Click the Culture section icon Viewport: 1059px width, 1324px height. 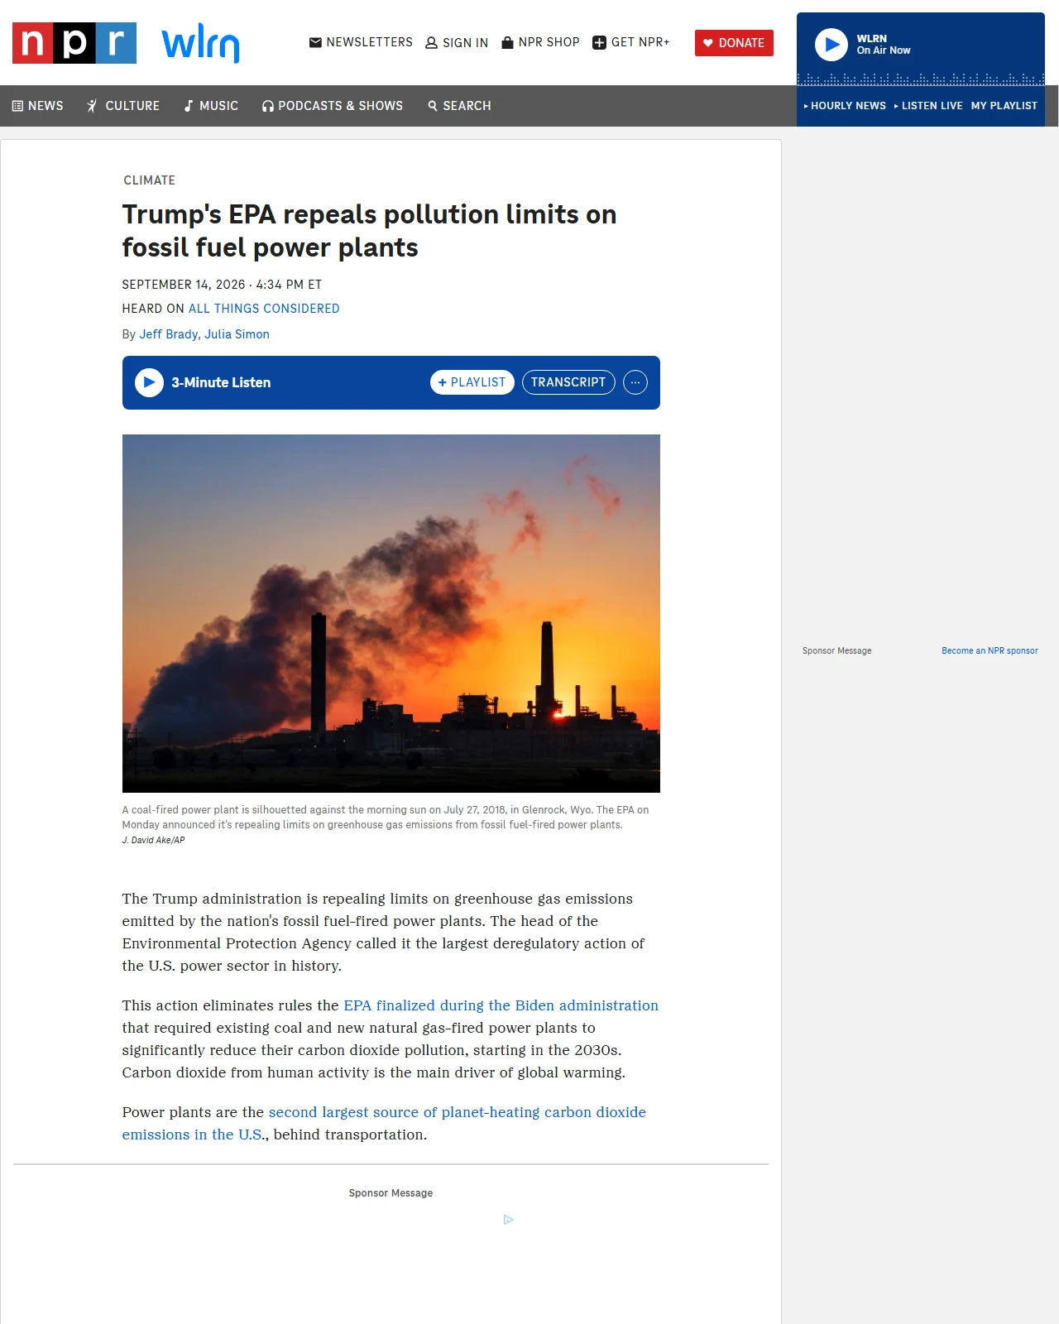[x=93, y=106]
